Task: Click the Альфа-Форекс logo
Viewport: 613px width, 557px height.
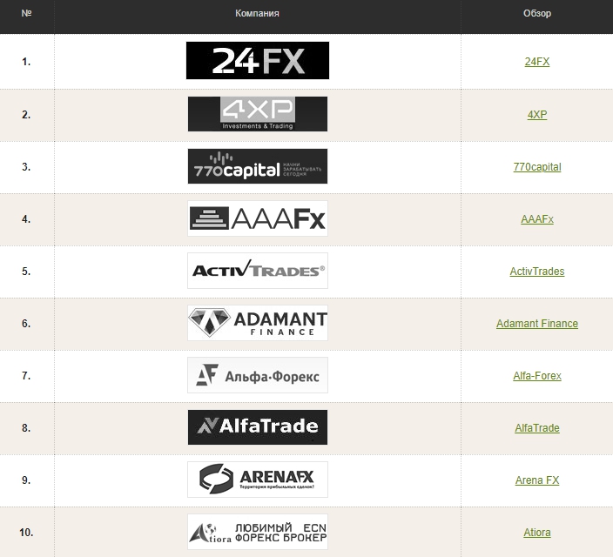Action: [x=258, y=375]
